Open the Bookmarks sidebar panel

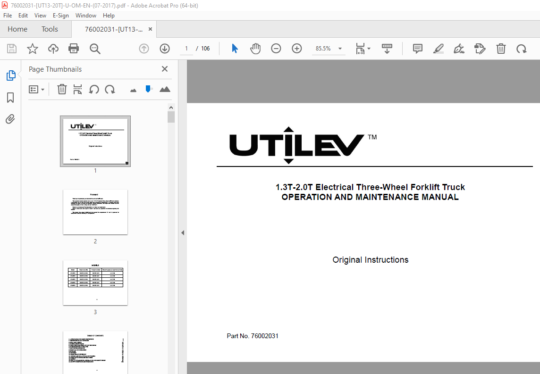(x=10, y=97)
